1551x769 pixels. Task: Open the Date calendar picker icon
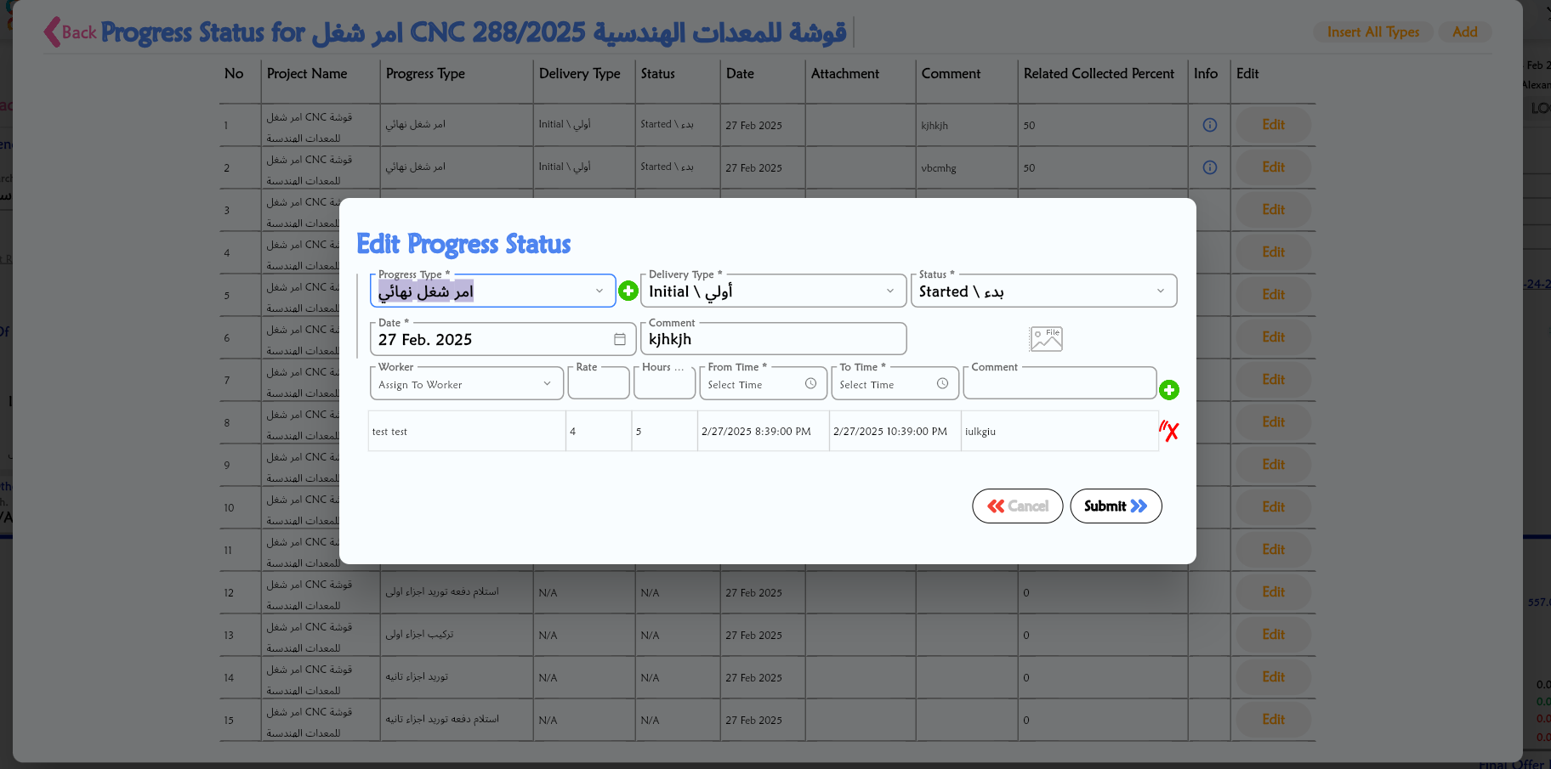(620, 340)
